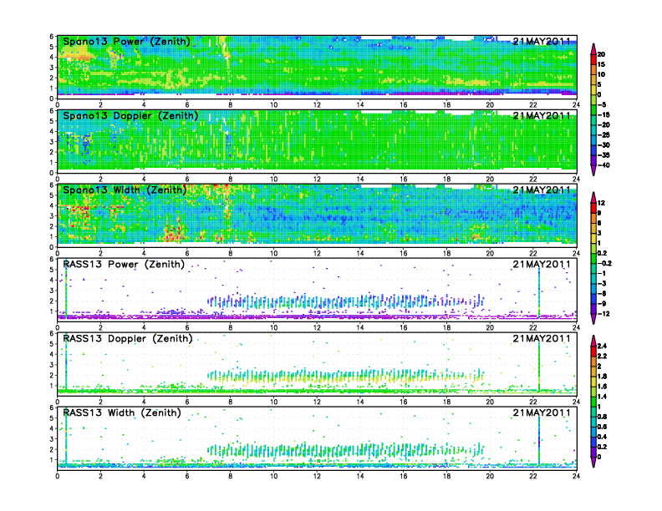Click the top magenta arrow of the power colorbar

pos(593,48)
